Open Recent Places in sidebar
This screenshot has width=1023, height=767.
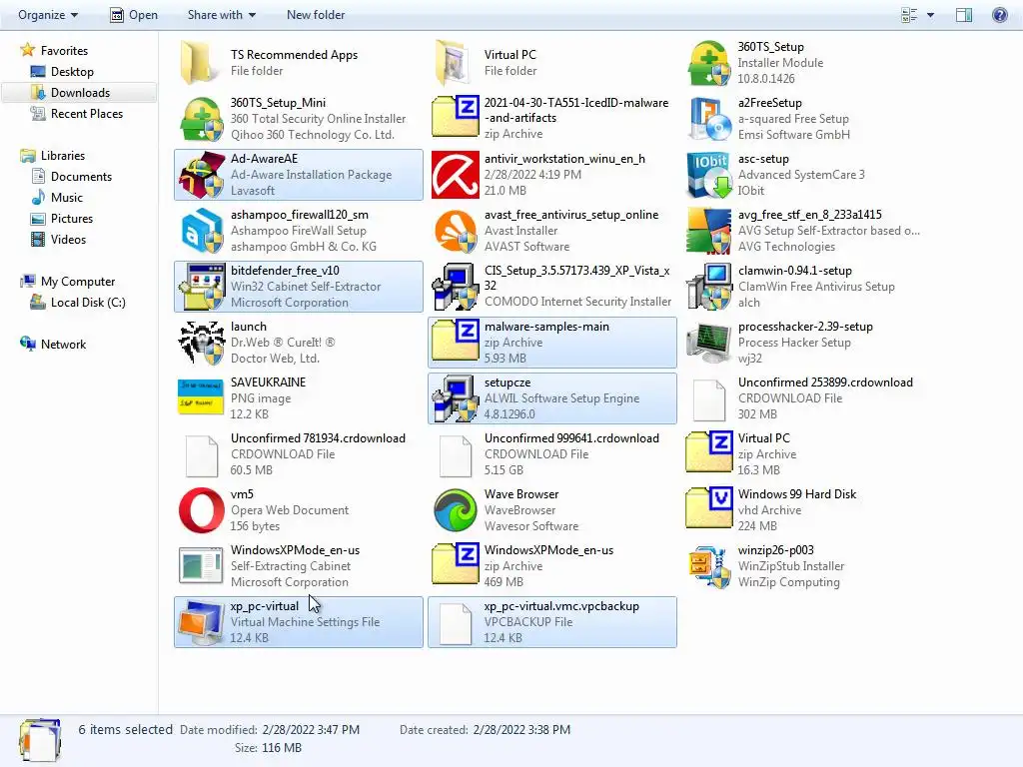tap(77, 114)
